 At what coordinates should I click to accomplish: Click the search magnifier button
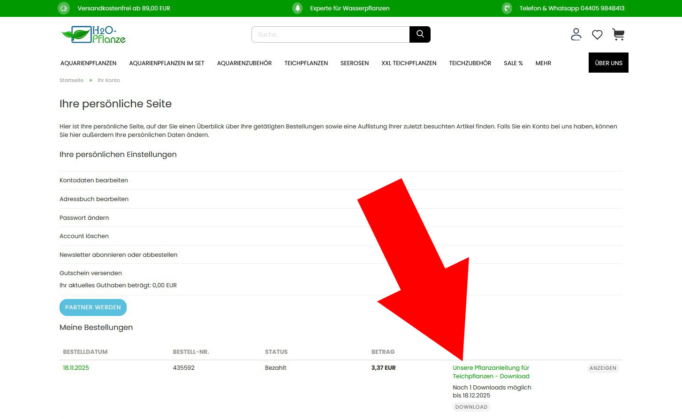point(420,34)
